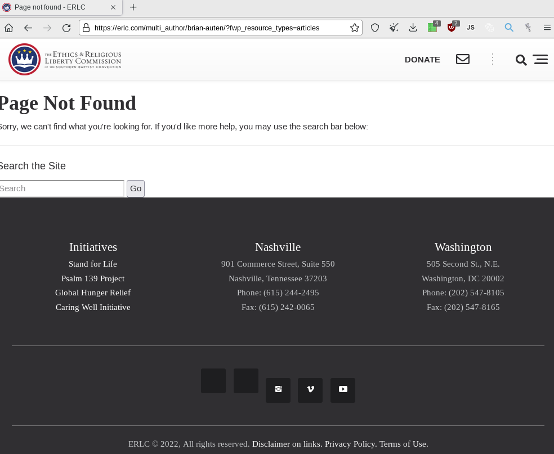Click 'ERLC © 2022, All rights reserved.' text
Image resolution: width=554 pixels, height=454 pixels.
tap(189, 444)
